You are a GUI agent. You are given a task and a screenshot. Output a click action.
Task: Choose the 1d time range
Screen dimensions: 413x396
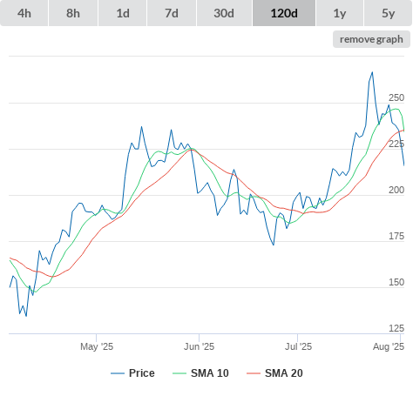click(123, 13)
